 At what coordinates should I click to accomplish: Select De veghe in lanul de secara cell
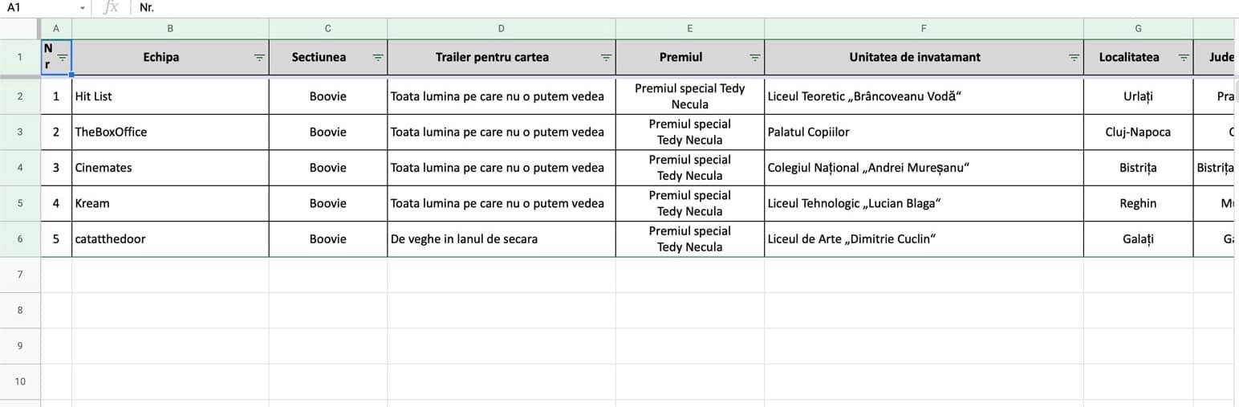(x=502, y=239)
